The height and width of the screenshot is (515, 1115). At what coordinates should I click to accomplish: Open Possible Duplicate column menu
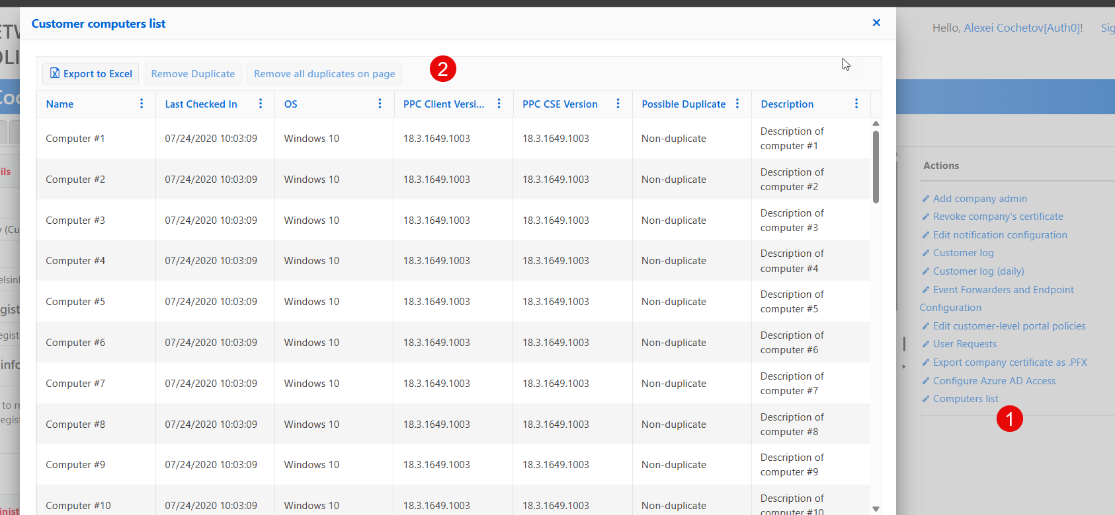click(737, 104)
